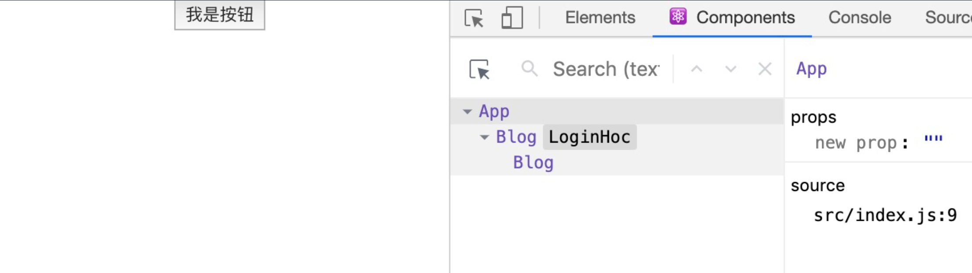Activate React select-element picker icon

[479, 69]
